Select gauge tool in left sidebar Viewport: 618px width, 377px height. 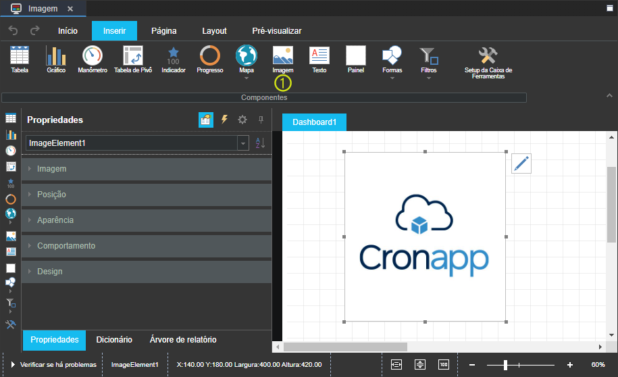coord(11,150)
